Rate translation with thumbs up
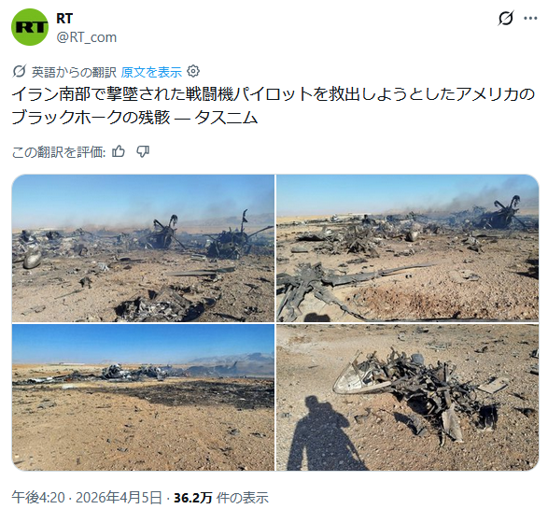 119,151
